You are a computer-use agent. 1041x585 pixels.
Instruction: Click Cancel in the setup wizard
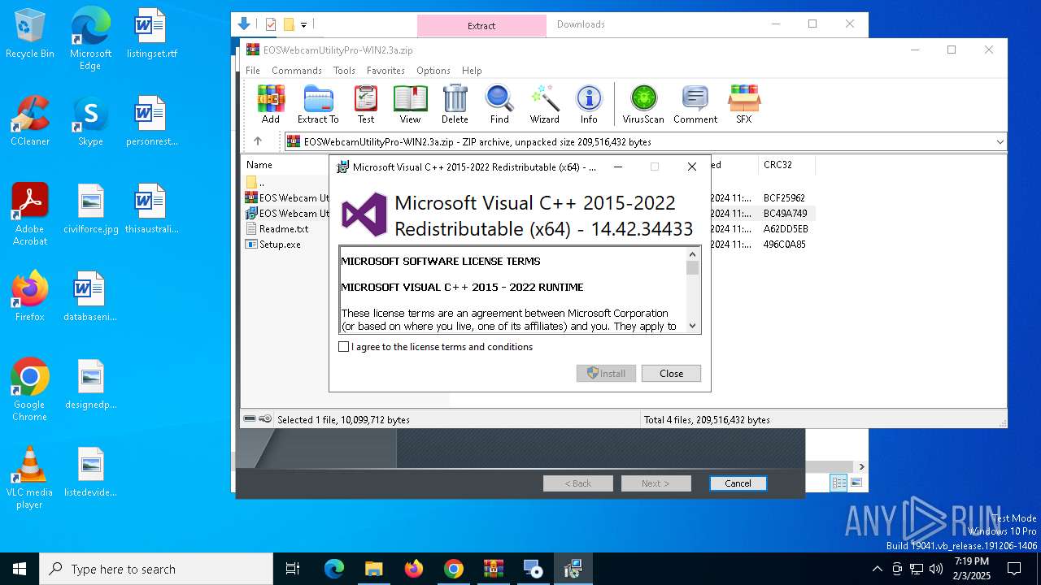738,483
